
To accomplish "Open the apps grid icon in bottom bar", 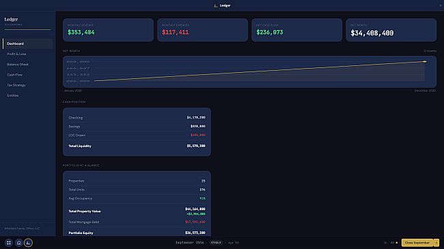I will click(x=9, y=242).
